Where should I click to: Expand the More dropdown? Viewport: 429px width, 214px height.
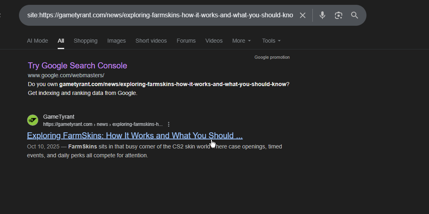[242, 41]
